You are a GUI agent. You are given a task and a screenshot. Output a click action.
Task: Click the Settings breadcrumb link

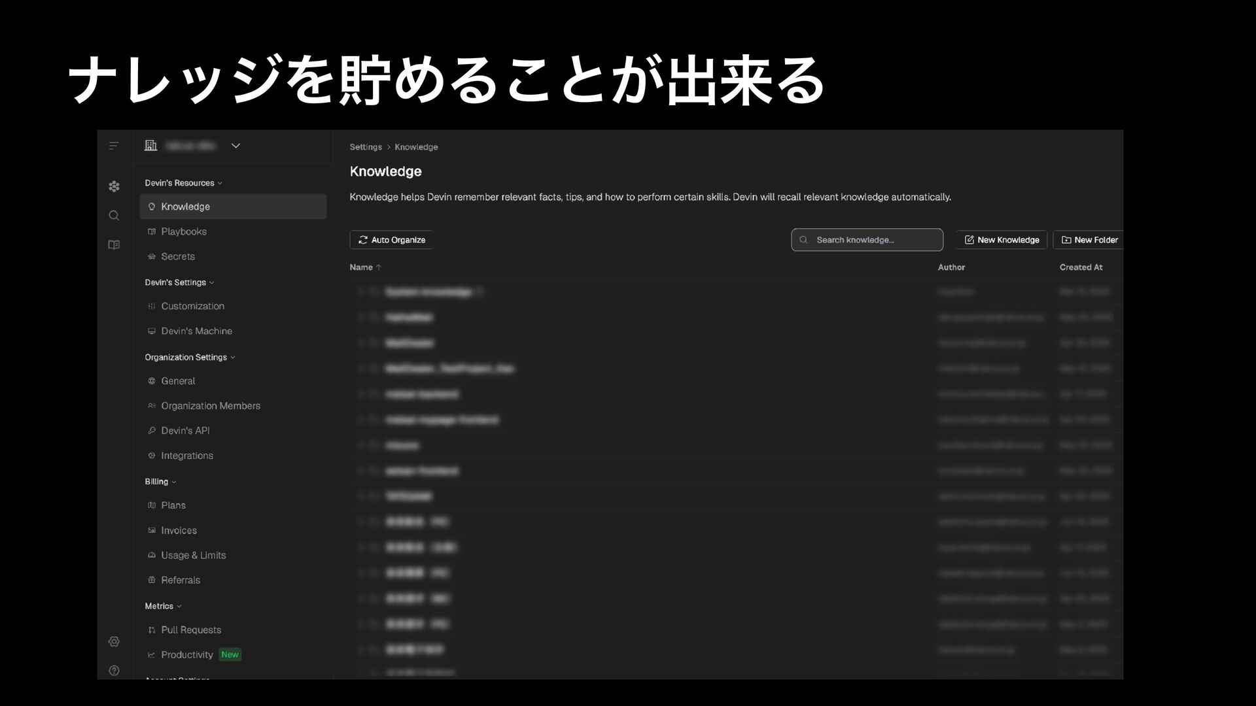point(366,147)
